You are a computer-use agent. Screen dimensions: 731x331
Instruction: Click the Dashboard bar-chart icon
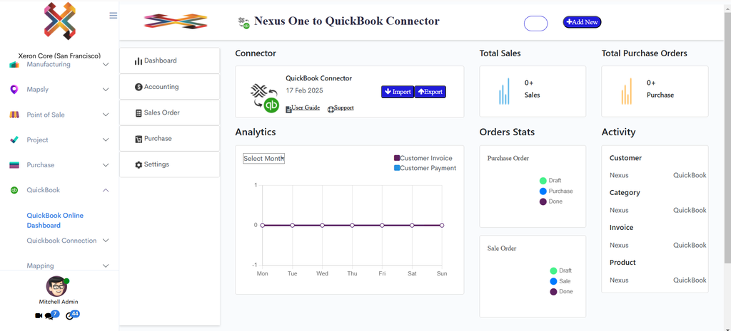coord(138,61)
